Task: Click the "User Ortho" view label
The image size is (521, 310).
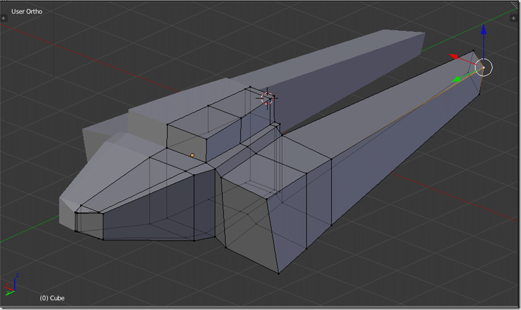Action: pos(27,11)
